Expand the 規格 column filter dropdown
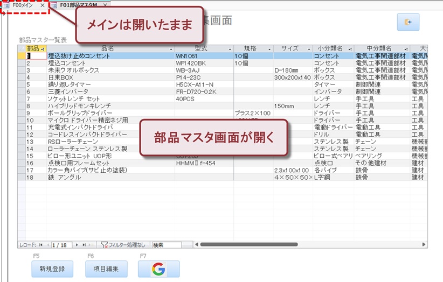The height and width of the screenshot is (282, 443). pyautogui.click(x=269, y=48)
